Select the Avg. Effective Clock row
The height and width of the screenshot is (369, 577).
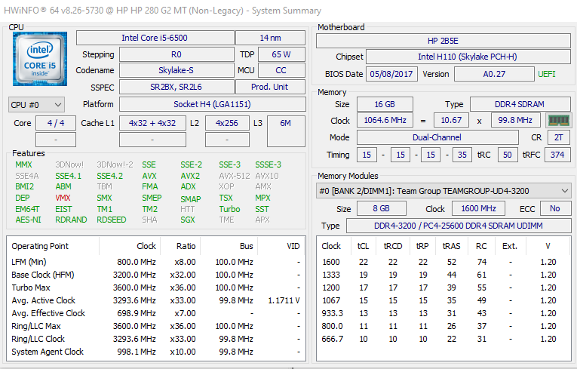[156, 313]
